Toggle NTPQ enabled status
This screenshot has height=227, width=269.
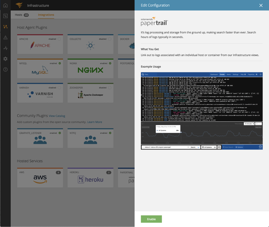(110, 133)
